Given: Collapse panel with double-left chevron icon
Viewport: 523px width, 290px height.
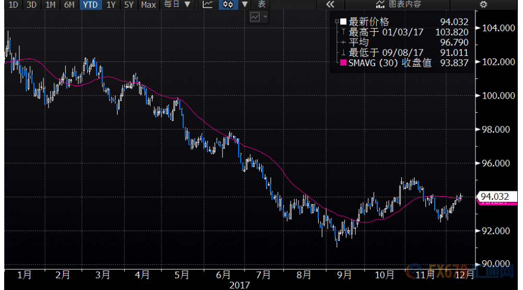Looking at the screenshot, I should click(330, 5).
